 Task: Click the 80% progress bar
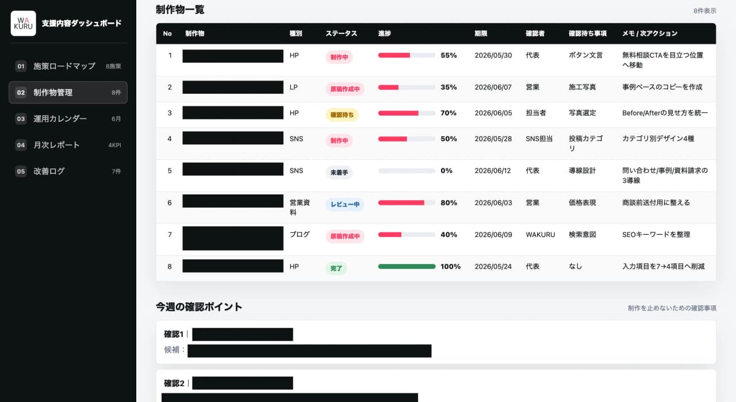point(407,202)
